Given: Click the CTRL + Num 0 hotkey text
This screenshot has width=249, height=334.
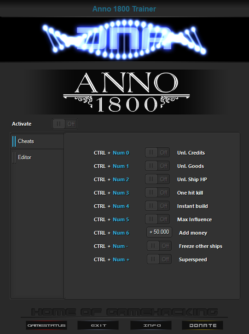Looking at the screenshot, I should [x=111, y=153].
